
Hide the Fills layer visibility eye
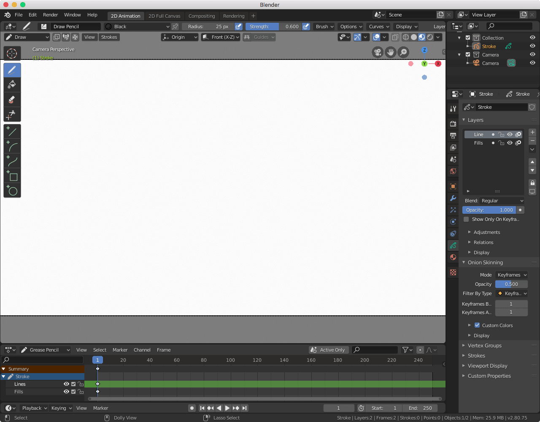pyautogui.click(x=510, y=143)
